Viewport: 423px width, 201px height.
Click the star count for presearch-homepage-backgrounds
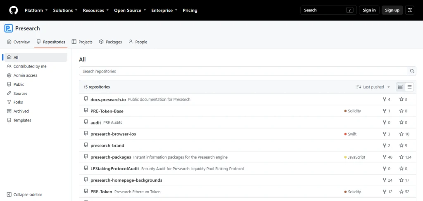[404, 180]
